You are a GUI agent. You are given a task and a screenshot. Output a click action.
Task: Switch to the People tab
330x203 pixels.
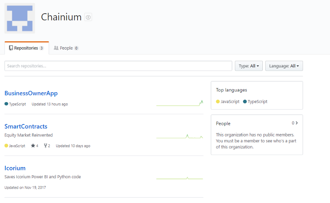(x=66, y=48)
